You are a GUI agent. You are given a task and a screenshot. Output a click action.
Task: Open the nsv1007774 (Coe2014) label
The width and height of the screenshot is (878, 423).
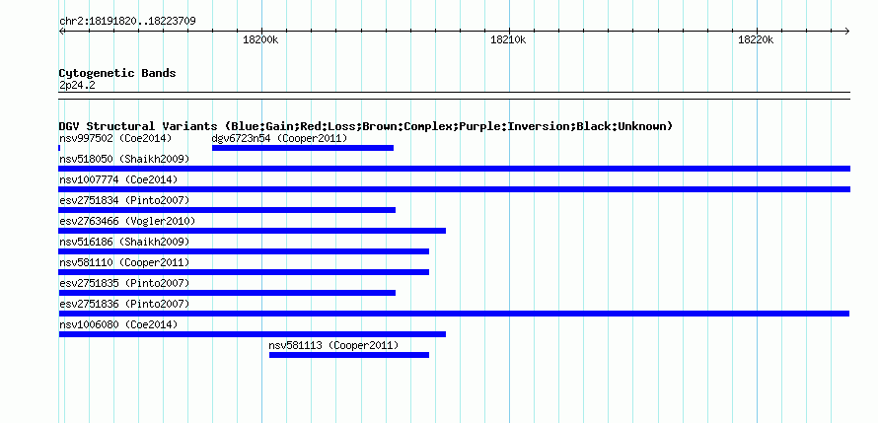(x=118, y=179)
